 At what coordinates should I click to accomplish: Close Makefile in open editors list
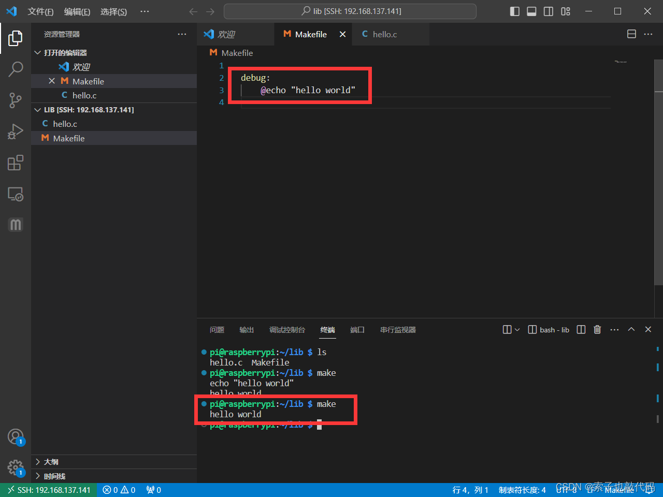click(52, 81)
